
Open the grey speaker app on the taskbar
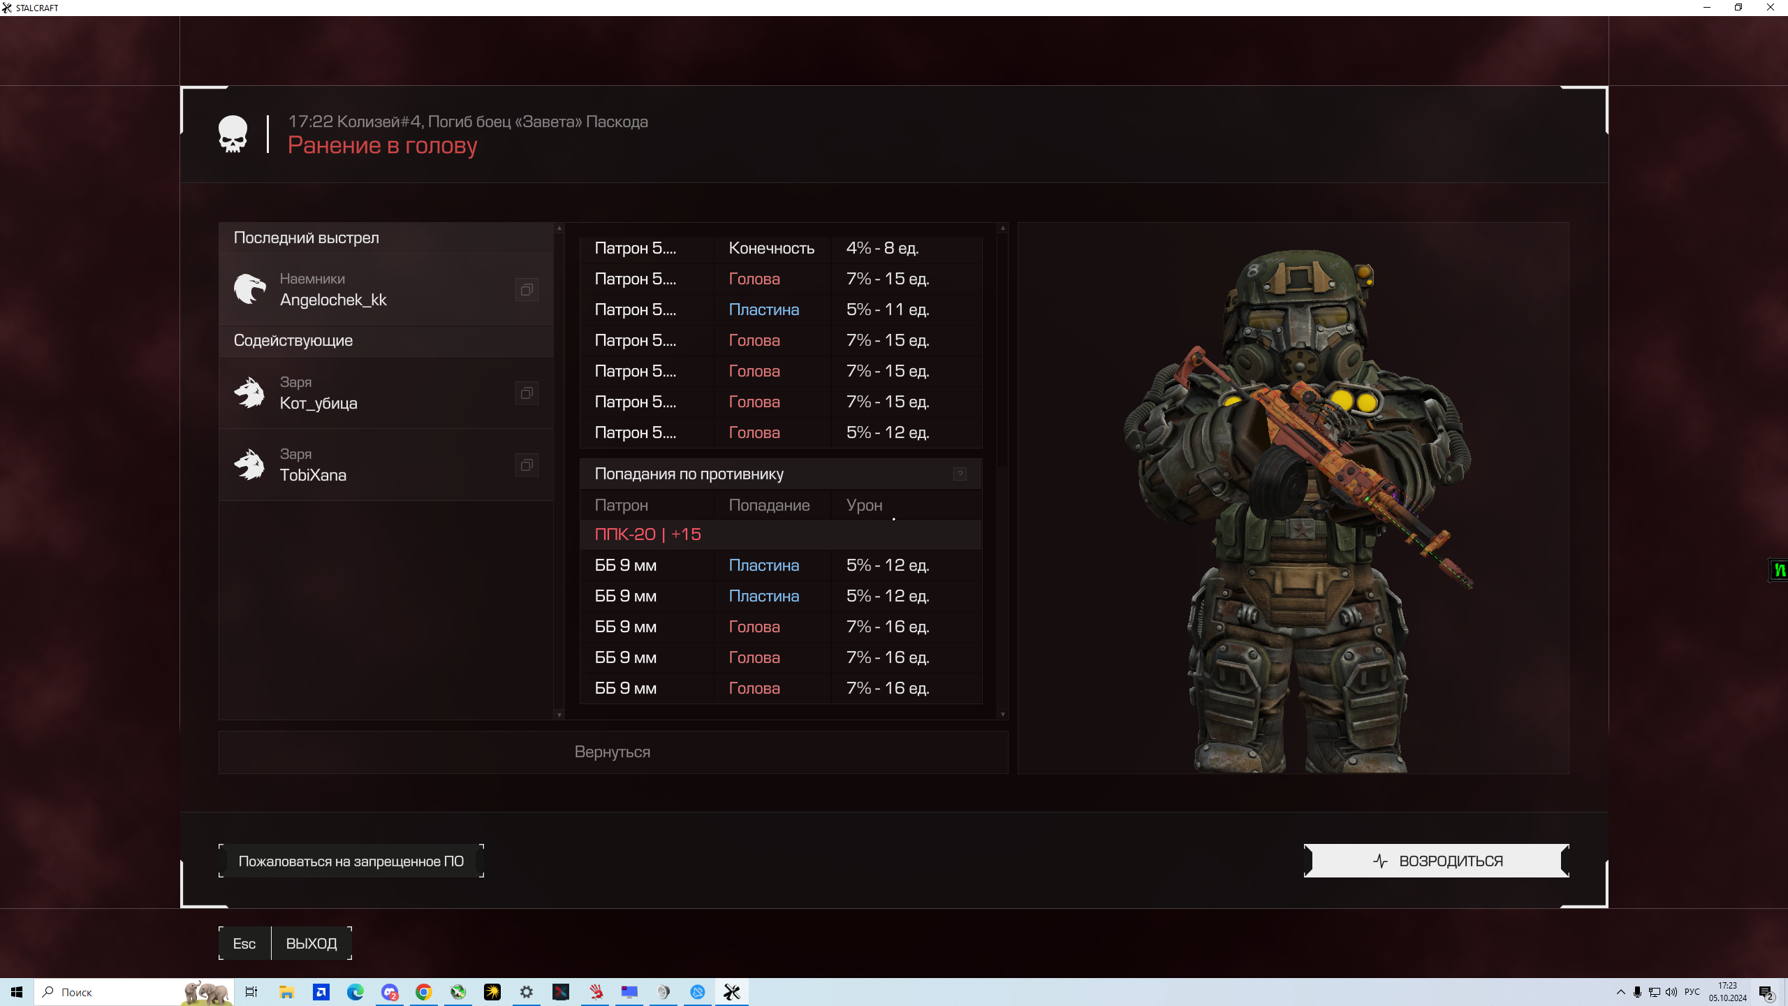click(x=664, y=992)
